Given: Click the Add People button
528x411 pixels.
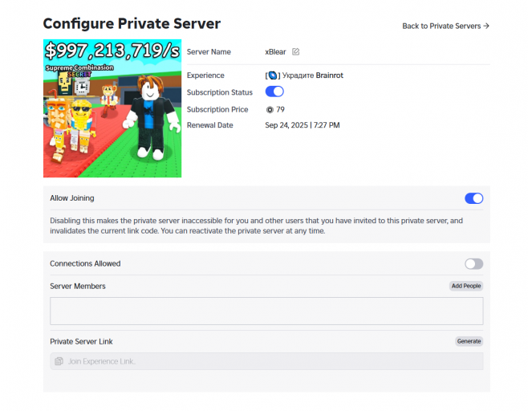Looking at the screenshot, I should [x=466, y=286].
